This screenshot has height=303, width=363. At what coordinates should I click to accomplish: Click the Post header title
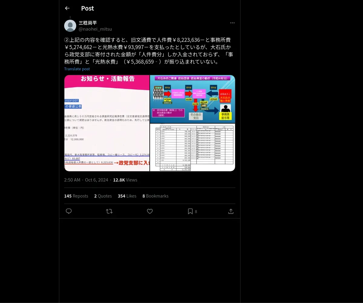[87, 8]
